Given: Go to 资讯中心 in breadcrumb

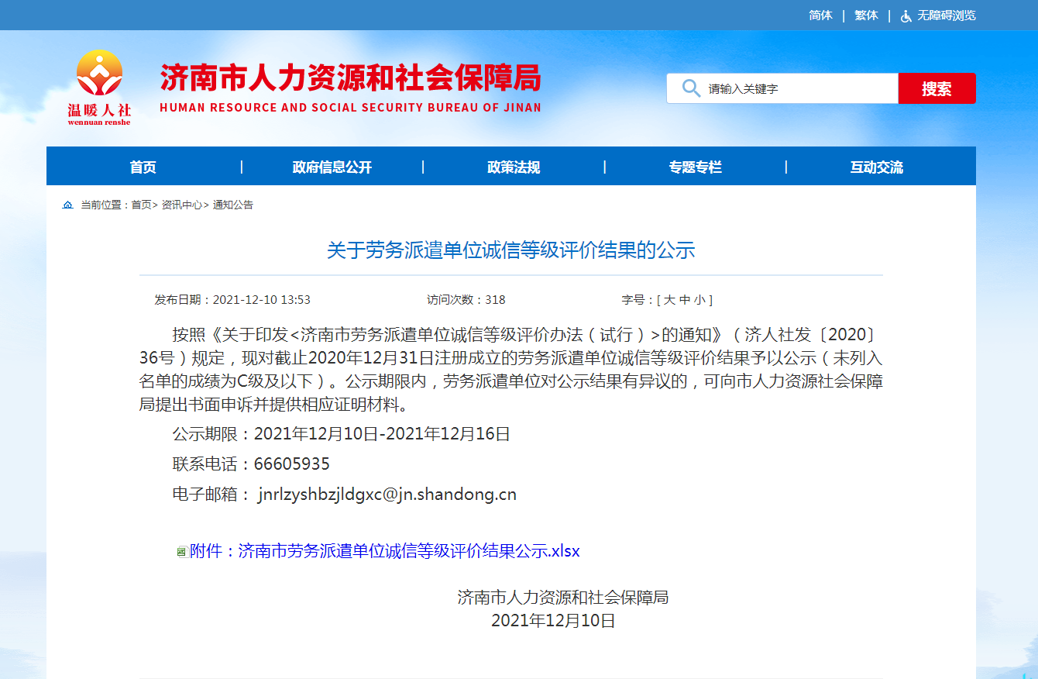Looking at the screenshot, I should tap(181, 205).
